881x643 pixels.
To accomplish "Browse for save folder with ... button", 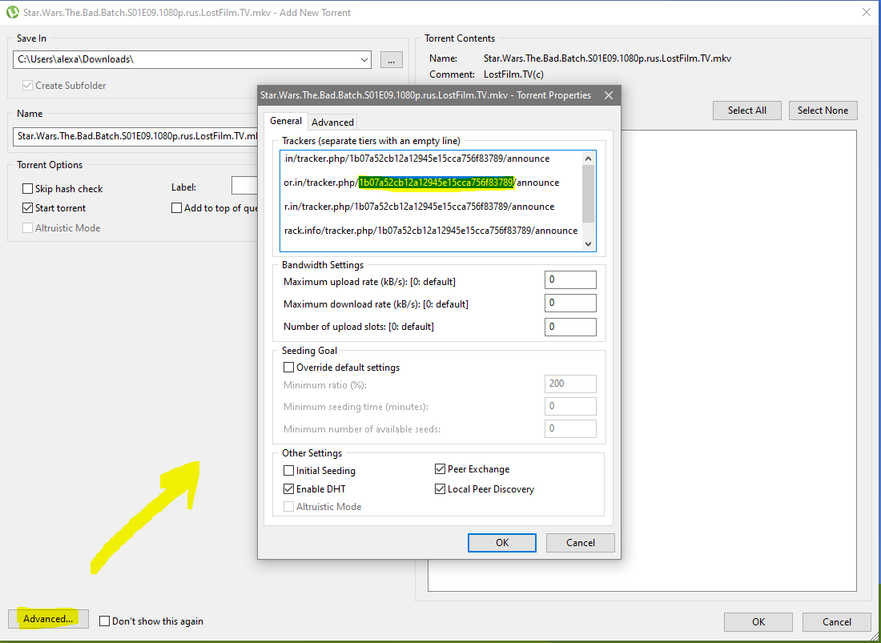I will click(x=391, y=59).
